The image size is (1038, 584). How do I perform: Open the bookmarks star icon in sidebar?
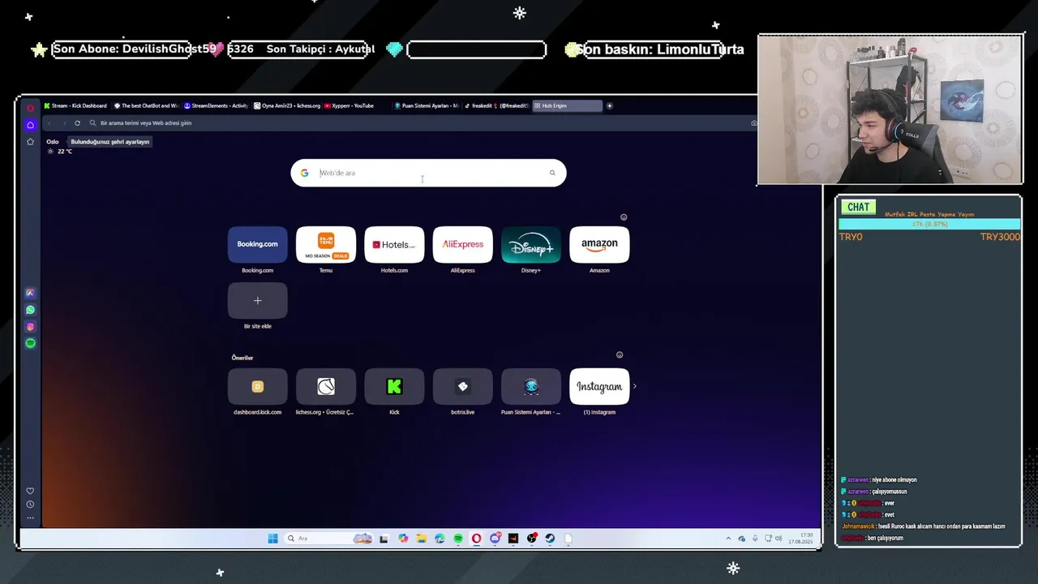(x=30, y=142)
